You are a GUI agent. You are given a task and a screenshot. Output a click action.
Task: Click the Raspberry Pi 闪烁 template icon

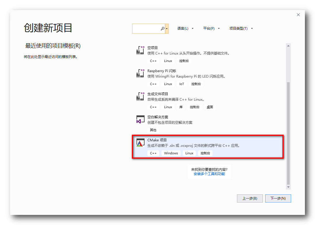tap(140, 73)
